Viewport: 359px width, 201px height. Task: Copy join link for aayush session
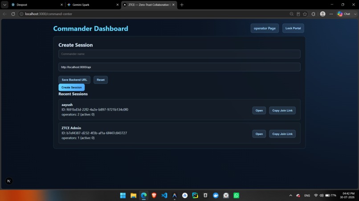[282, 110]
